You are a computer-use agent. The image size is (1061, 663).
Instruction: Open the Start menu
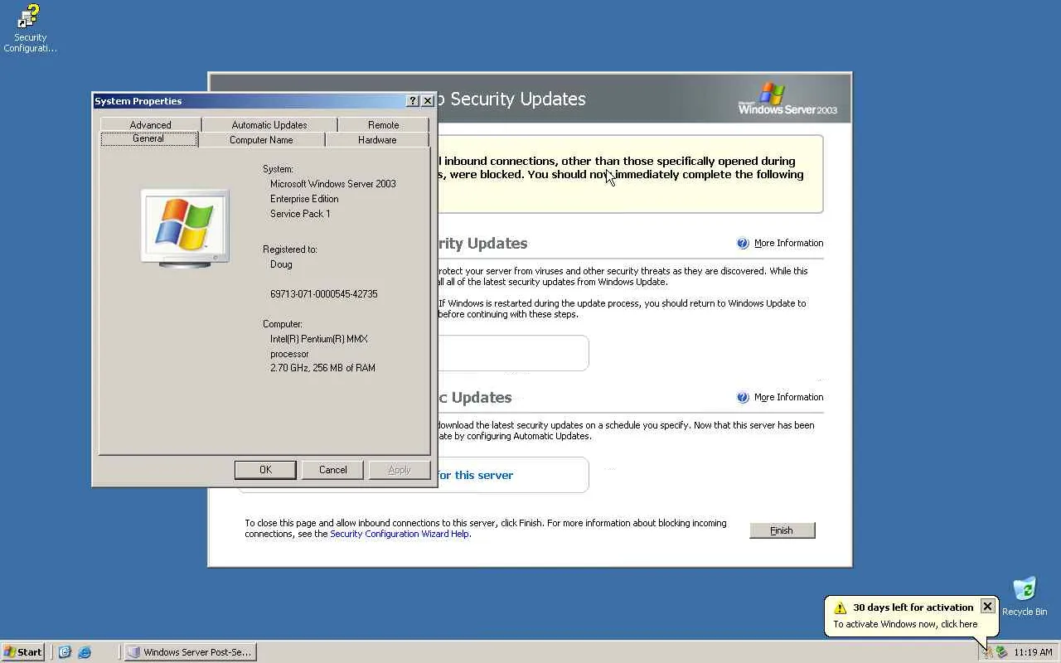pos(23,652)
